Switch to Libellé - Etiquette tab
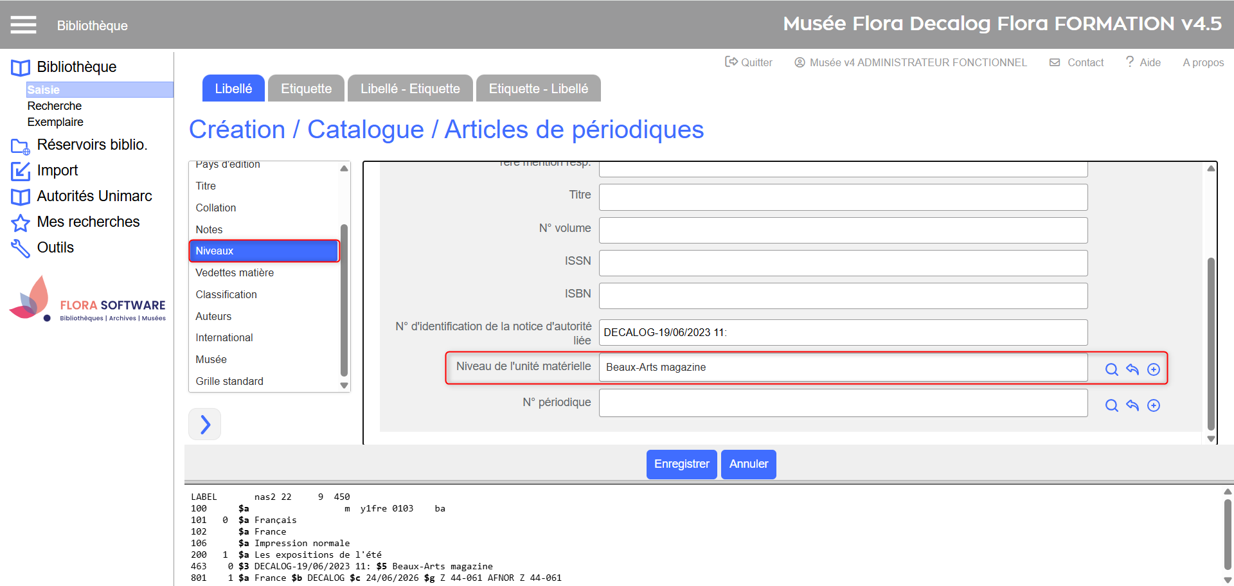 (410, 89)
